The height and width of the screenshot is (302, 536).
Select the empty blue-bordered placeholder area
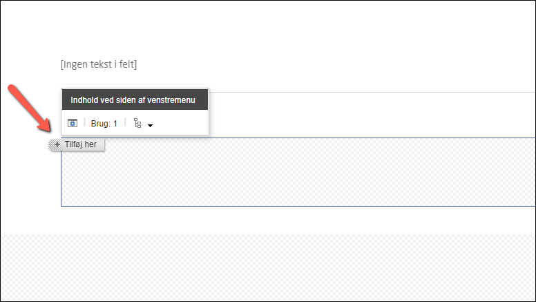pos(298,172)
